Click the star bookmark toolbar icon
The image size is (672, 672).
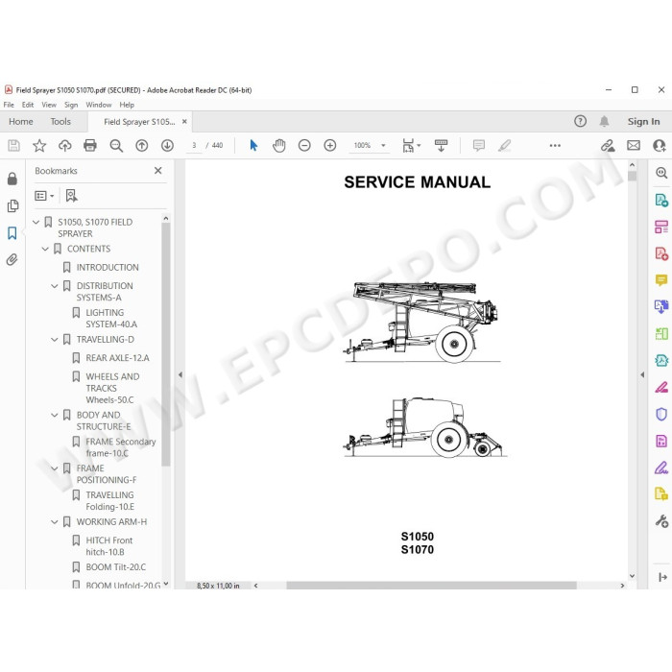tap(39, 146)
